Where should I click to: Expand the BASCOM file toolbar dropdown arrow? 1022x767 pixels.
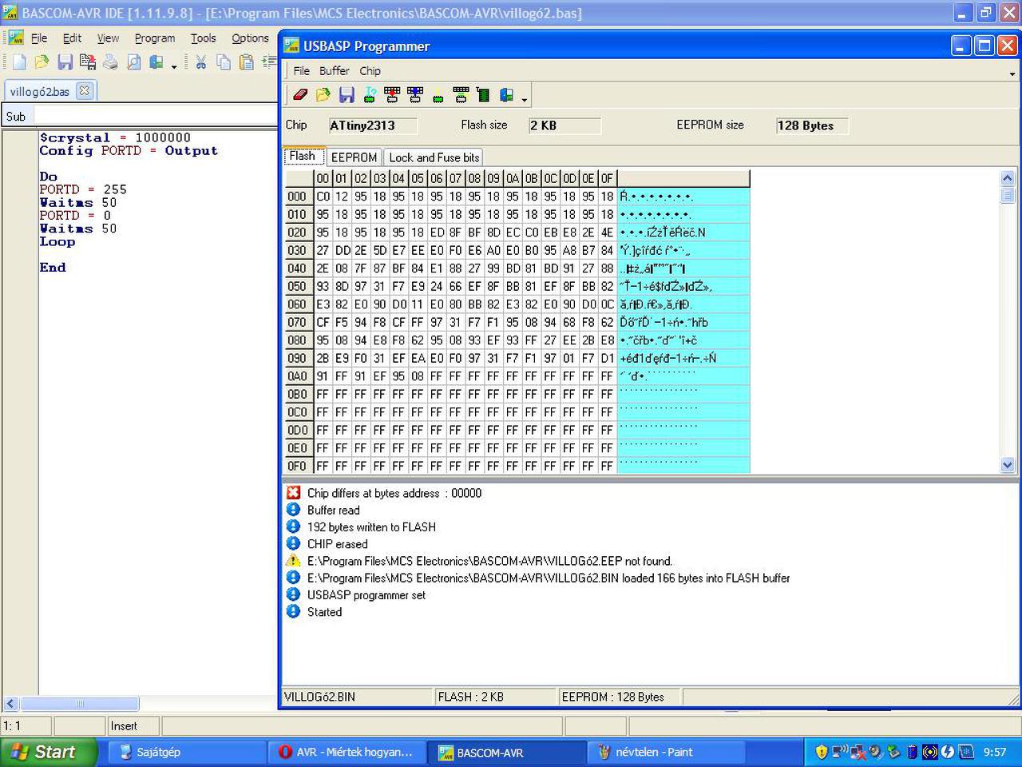click(x=174, y=67)
